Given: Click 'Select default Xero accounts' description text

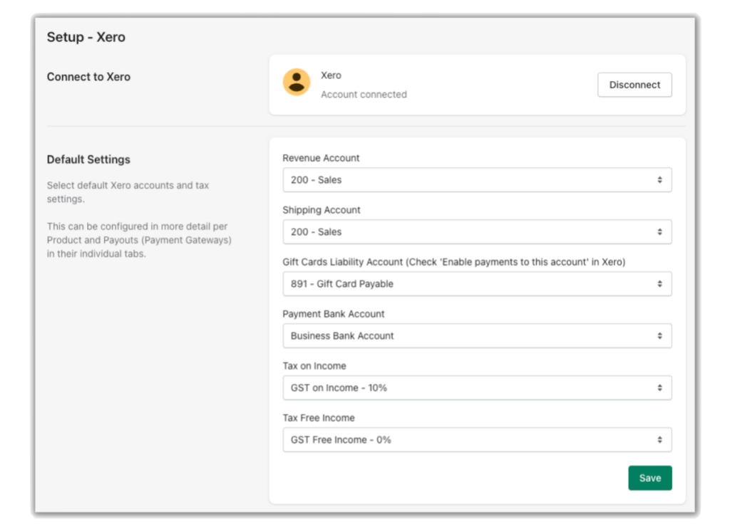Looking at the screenshot, I should pos(128,192).
